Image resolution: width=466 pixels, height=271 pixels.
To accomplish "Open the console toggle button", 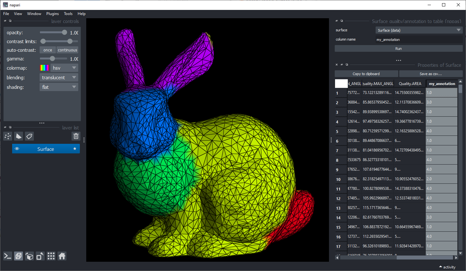I will point(8,256).
